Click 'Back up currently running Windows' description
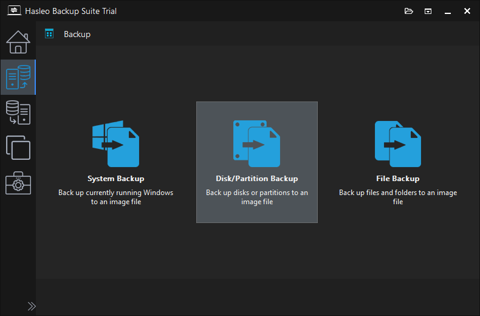The height and width of the screenshot is (316, 480). point(115,197)
